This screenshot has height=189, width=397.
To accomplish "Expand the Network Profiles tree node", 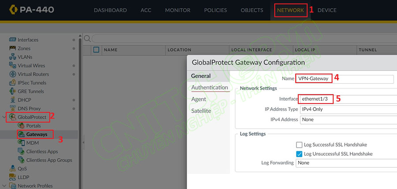I will (4, 186).
